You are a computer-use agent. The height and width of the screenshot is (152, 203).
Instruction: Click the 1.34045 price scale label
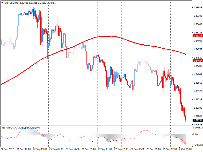(x=198, y=74)
